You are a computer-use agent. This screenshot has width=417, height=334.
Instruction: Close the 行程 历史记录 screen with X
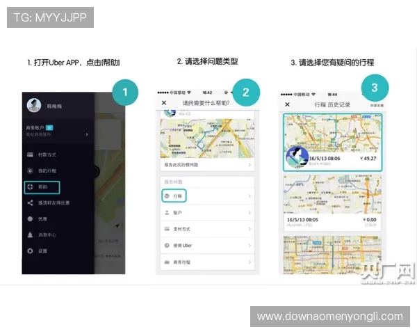[288, 104]
